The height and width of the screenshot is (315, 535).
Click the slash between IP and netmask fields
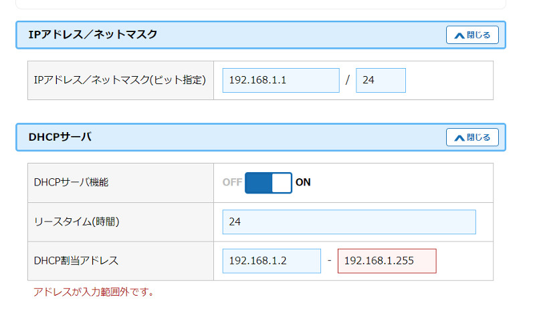pyautogui.click(x=348, y=80)
